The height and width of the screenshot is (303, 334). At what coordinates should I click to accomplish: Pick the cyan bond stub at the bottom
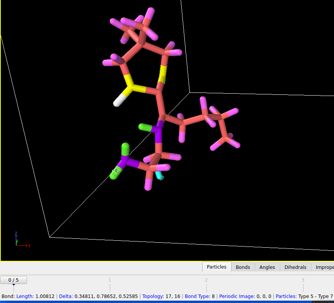[159, 175]
